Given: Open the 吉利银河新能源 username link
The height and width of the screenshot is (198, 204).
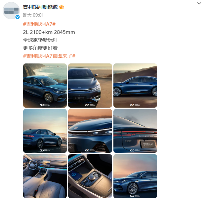Looking at the screenshot, I should (40, 7).
